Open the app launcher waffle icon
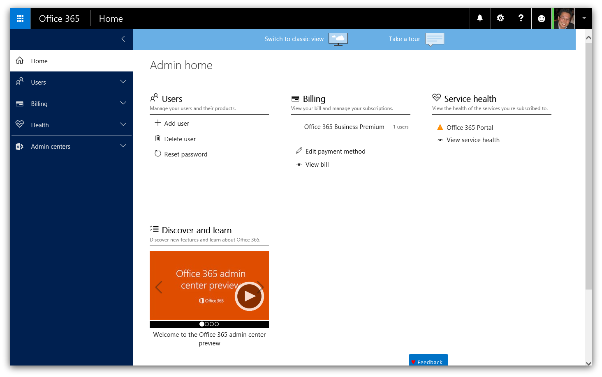The image size is (602, 377). (20, 18)
